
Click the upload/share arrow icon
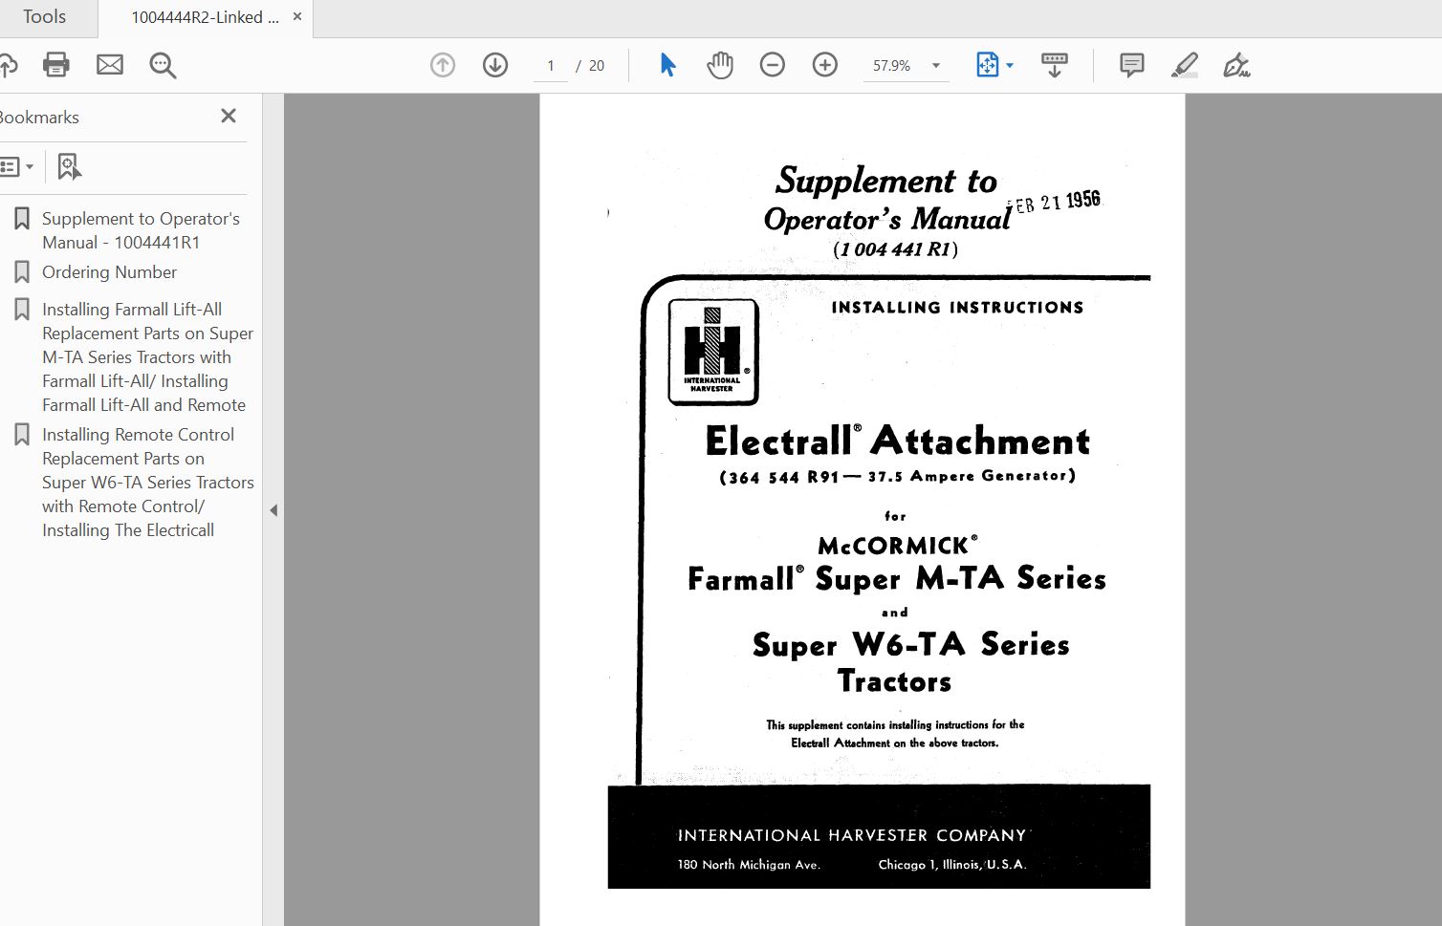(x=8, y=65)
